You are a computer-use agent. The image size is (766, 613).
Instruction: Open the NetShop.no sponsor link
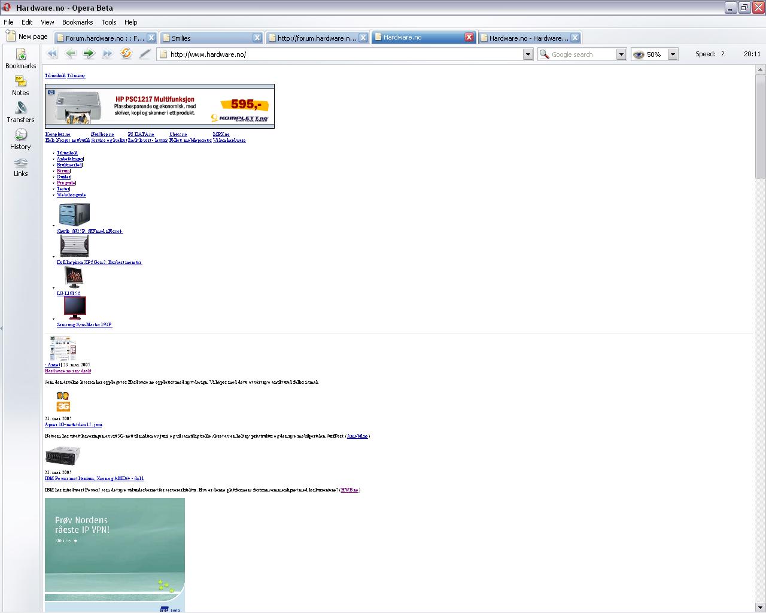click(102, 135)
